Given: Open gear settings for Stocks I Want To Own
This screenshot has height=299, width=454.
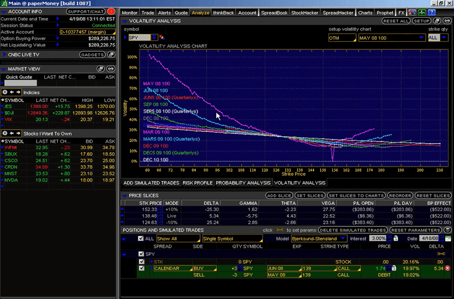Looking at the screenshot, I should point(5,133).
